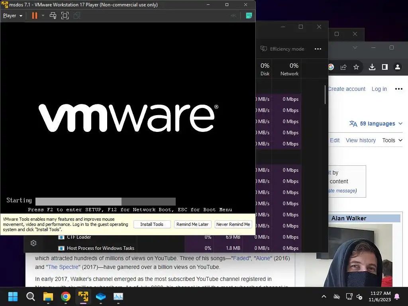Open the blue box app in taskbar
This screenshot has height=306, width=408.
coord(101,296)
